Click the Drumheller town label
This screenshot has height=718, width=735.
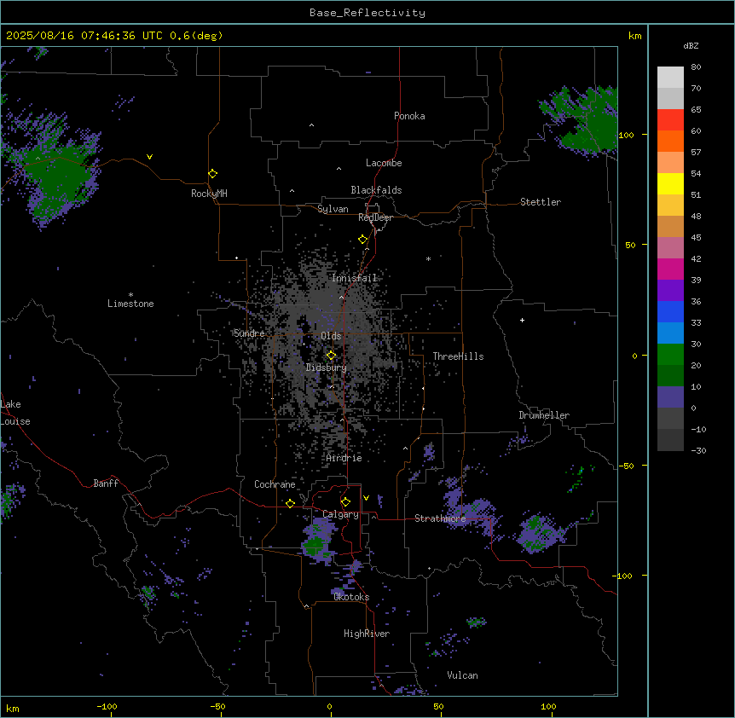tap(544, 415)
